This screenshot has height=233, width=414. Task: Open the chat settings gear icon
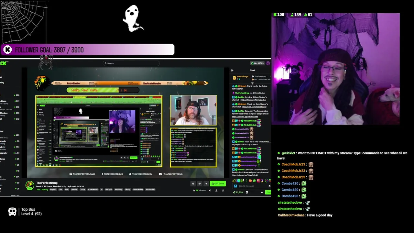(262, 192)
